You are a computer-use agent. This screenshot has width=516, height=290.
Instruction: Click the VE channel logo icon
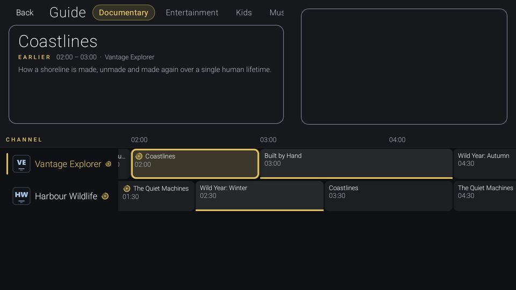[x=21, y=164]
